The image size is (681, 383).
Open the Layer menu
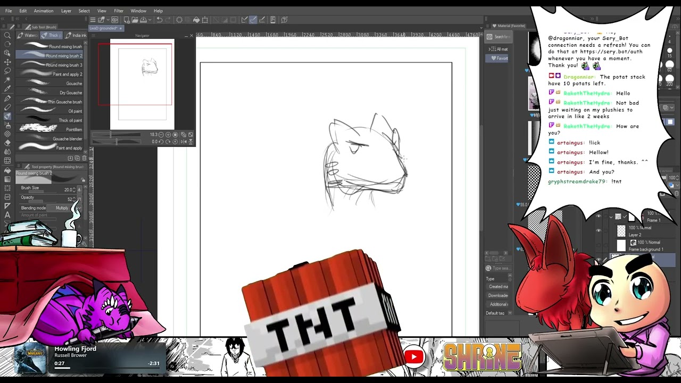(66, 11)
